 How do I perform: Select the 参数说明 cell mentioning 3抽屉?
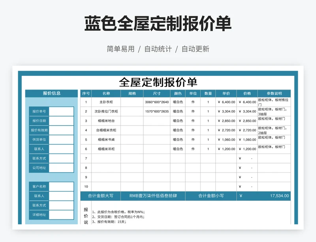point(274,111)
